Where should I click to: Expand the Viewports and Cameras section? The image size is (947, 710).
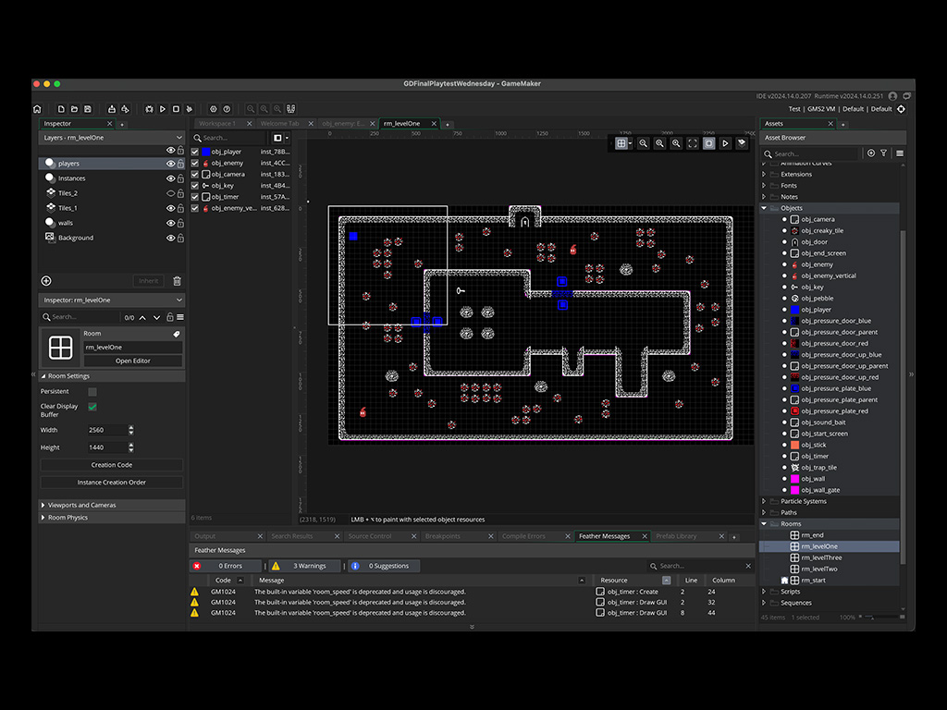pyautogui.click(x=81, y=504)
